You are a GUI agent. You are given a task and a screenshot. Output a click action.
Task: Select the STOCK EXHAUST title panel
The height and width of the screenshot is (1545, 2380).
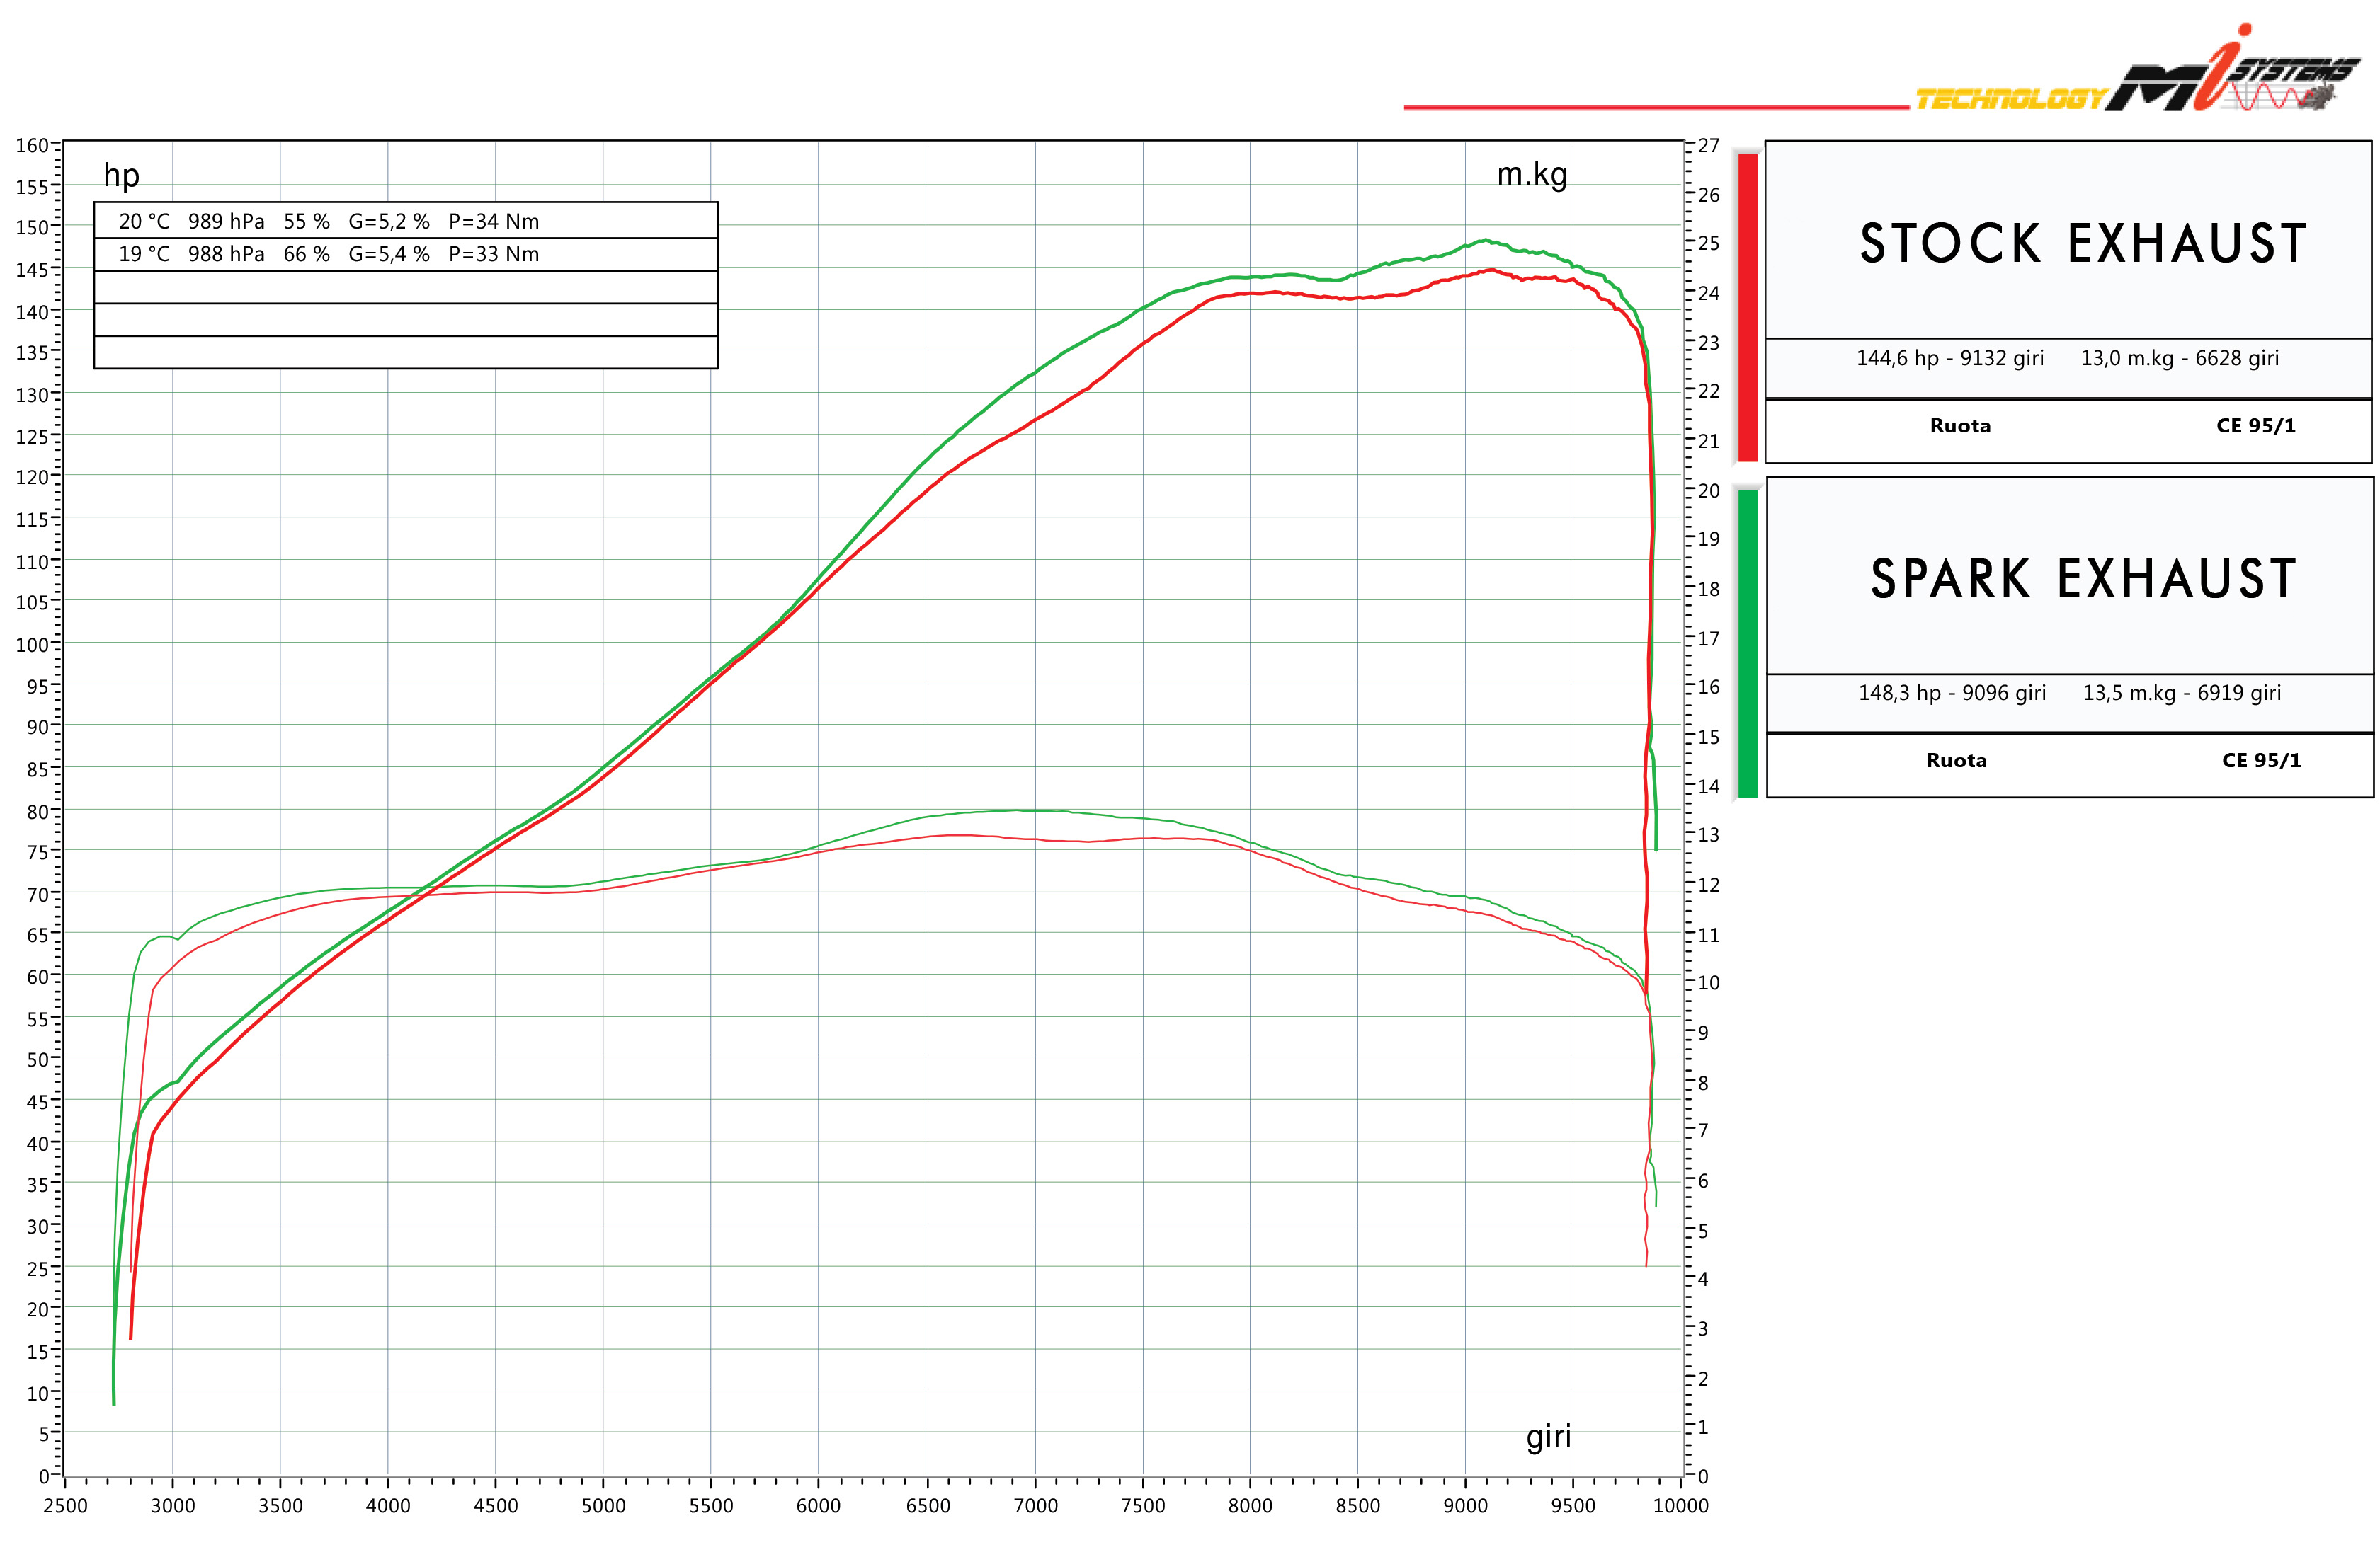[2083, 243]
